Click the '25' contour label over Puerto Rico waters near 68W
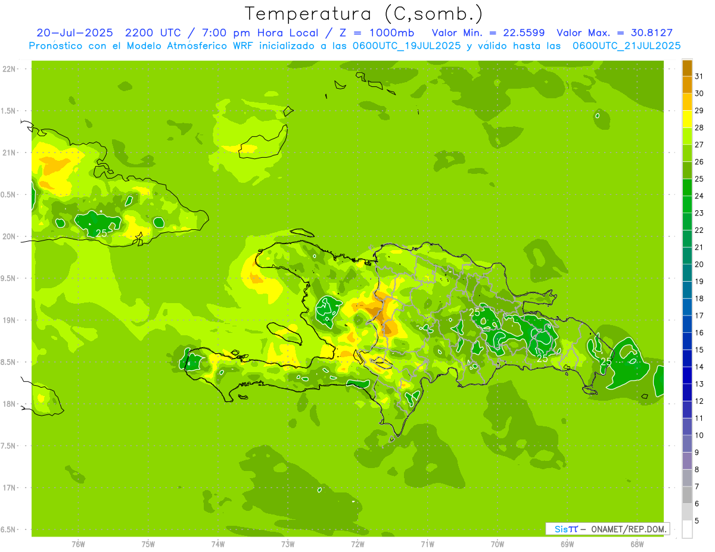This screenshot has height=552, width=715. 606,361
